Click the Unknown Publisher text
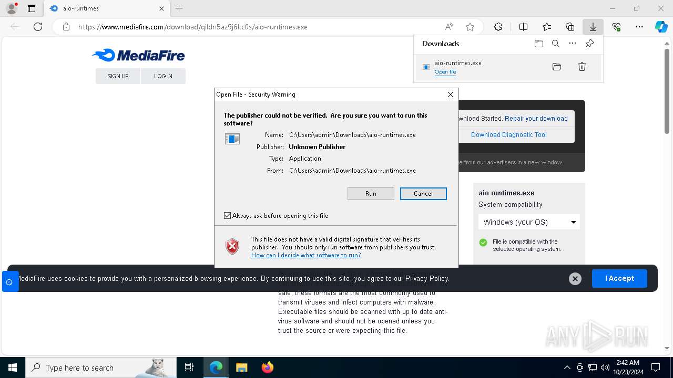 click(317, 147)
